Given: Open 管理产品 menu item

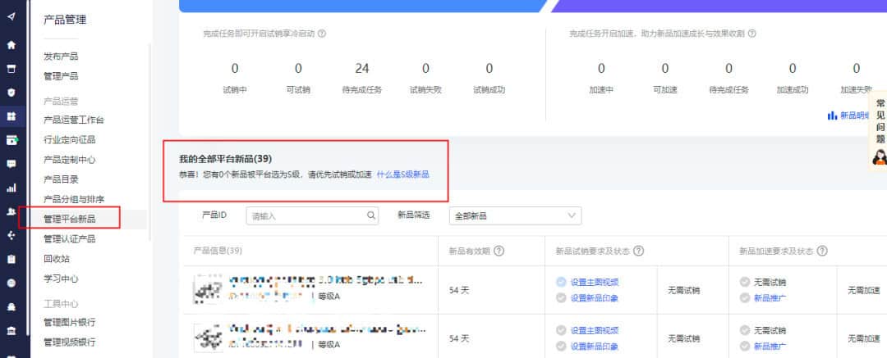Looking at the screenshot, I should coord(61,76).
